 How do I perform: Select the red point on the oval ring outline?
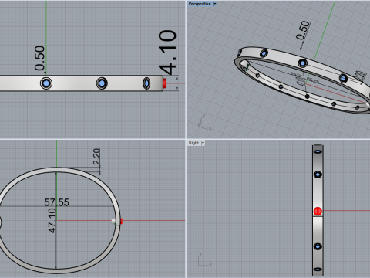121,221
